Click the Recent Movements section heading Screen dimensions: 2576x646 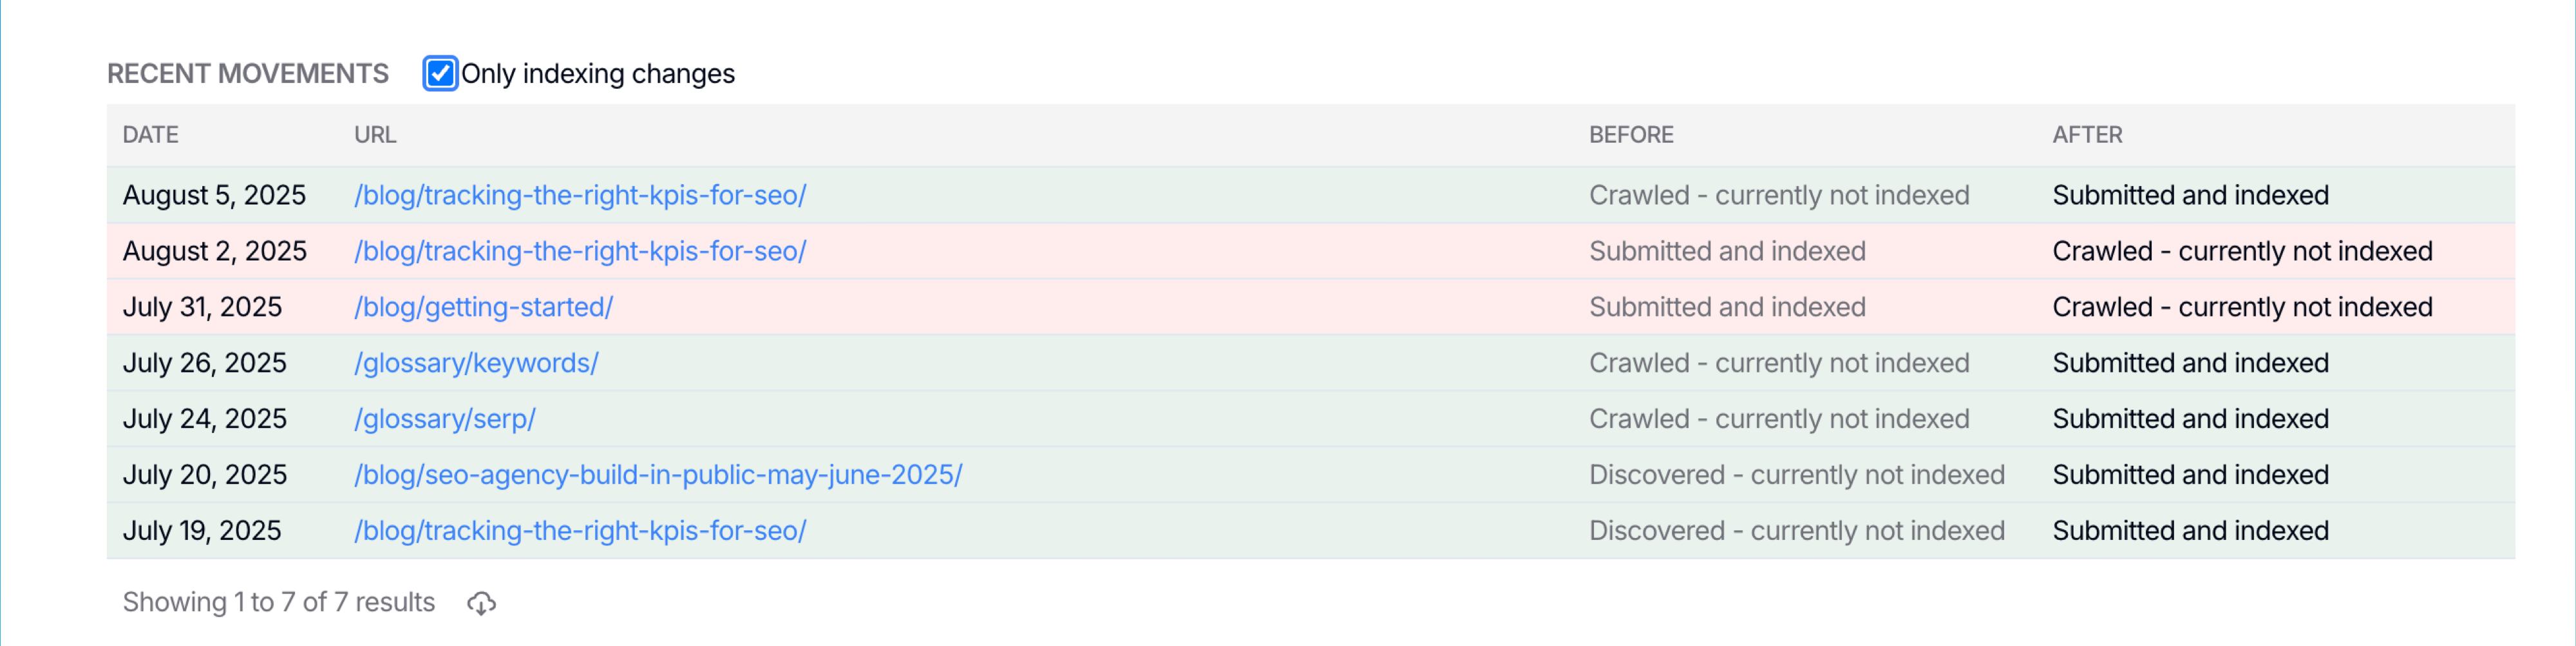click(248, 74)
